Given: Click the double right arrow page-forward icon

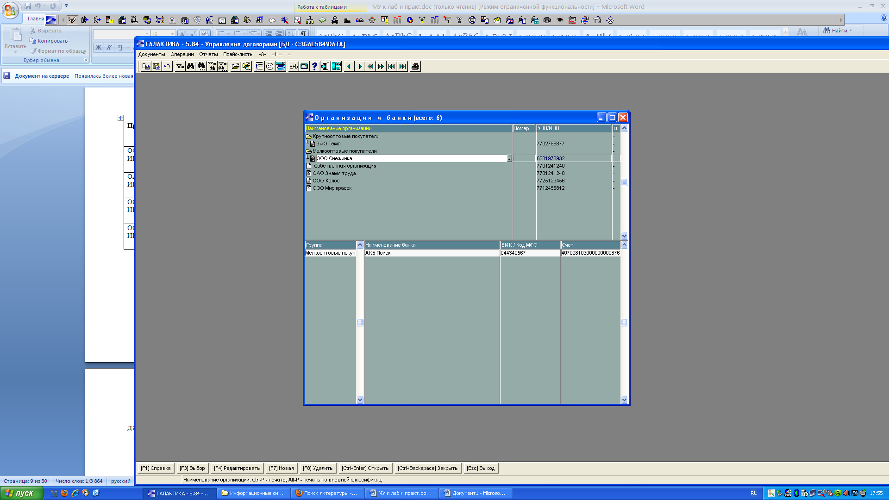Looking at the screenshot, I should coord(381,66).
